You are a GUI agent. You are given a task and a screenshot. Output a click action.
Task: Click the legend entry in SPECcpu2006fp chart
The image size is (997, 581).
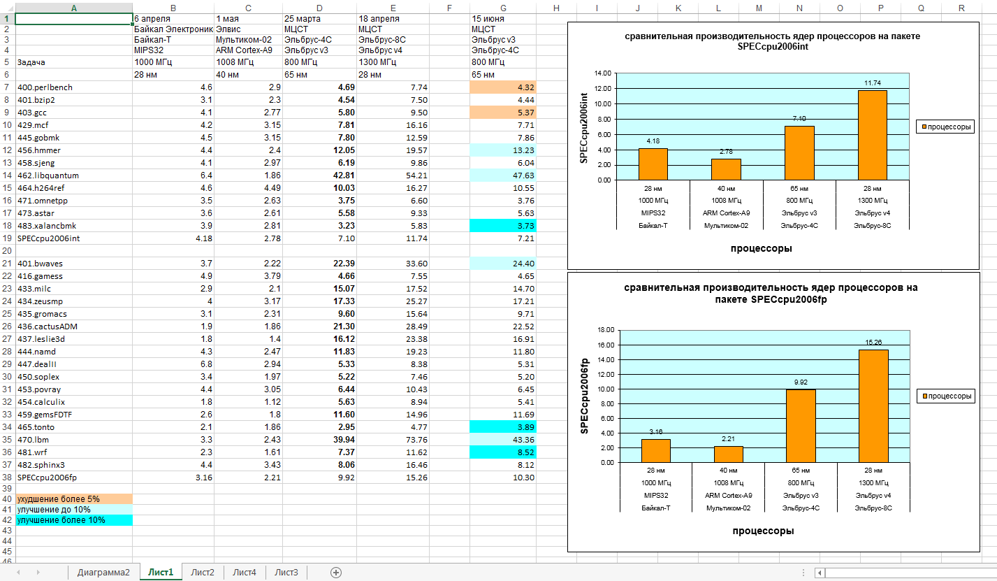coord(945,396)
